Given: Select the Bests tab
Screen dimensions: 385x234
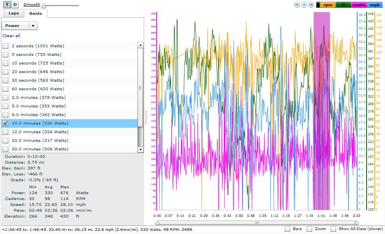Looking at the screenshot, I should coord(36,13).
